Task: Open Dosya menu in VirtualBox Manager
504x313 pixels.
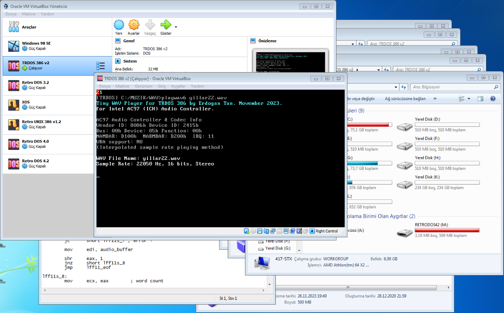Action: [x=11, y=14]
